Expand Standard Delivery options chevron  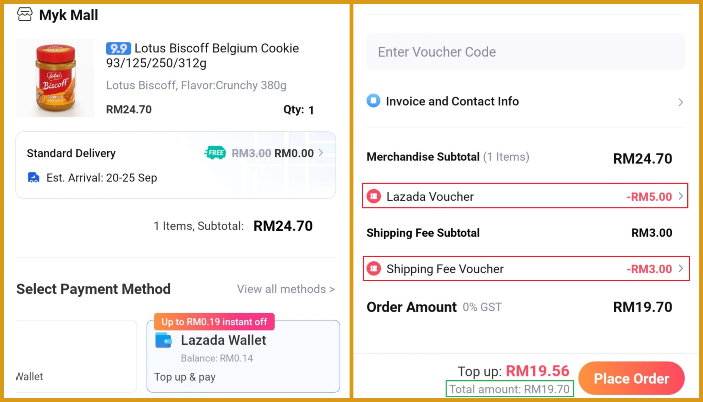[321, 153]
